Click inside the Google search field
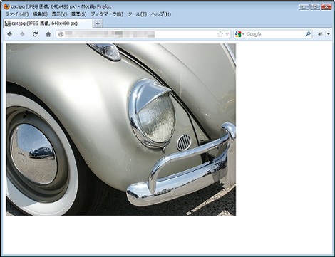 275,34
